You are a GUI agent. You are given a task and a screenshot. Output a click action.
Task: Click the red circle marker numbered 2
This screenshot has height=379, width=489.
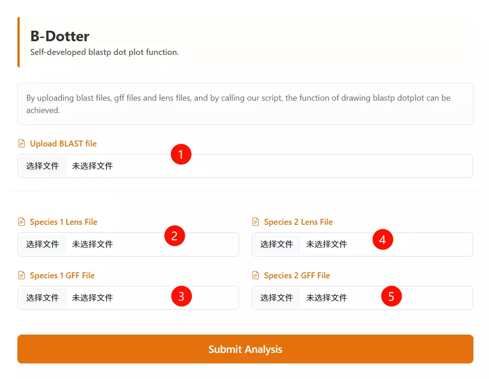[174, 236]
